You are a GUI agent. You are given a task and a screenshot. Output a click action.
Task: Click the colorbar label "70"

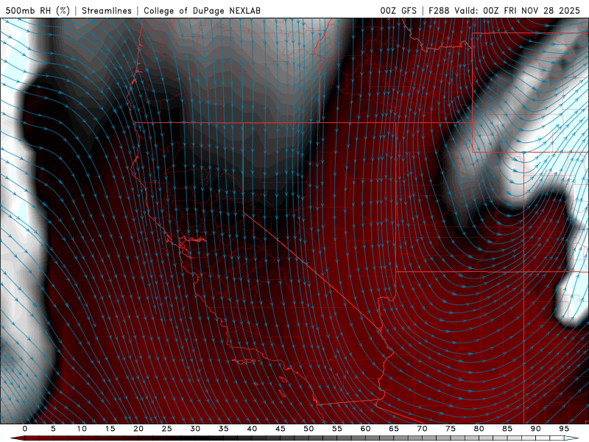pos(422,429)
